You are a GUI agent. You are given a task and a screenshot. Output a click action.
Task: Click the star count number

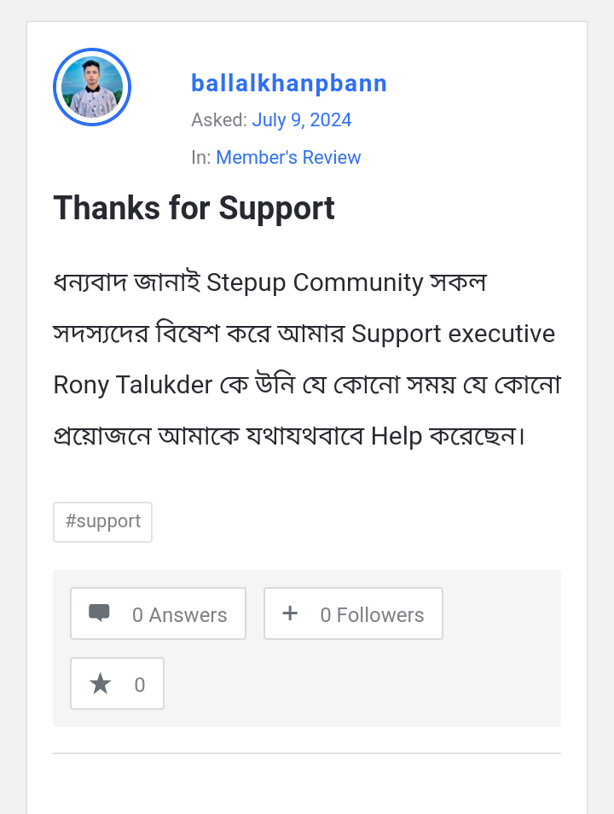point(140,685)
